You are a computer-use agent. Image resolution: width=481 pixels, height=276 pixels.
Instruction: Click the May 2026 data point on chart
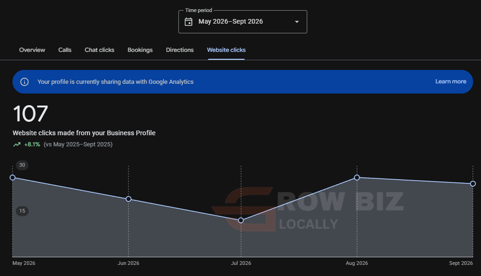[13, 177]
